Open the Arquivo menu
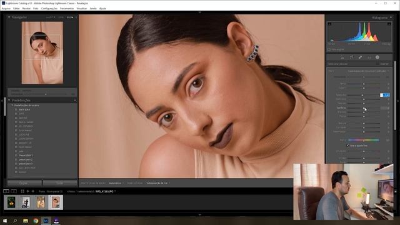This screenshot has height=225, width=400. pos(6,8)
